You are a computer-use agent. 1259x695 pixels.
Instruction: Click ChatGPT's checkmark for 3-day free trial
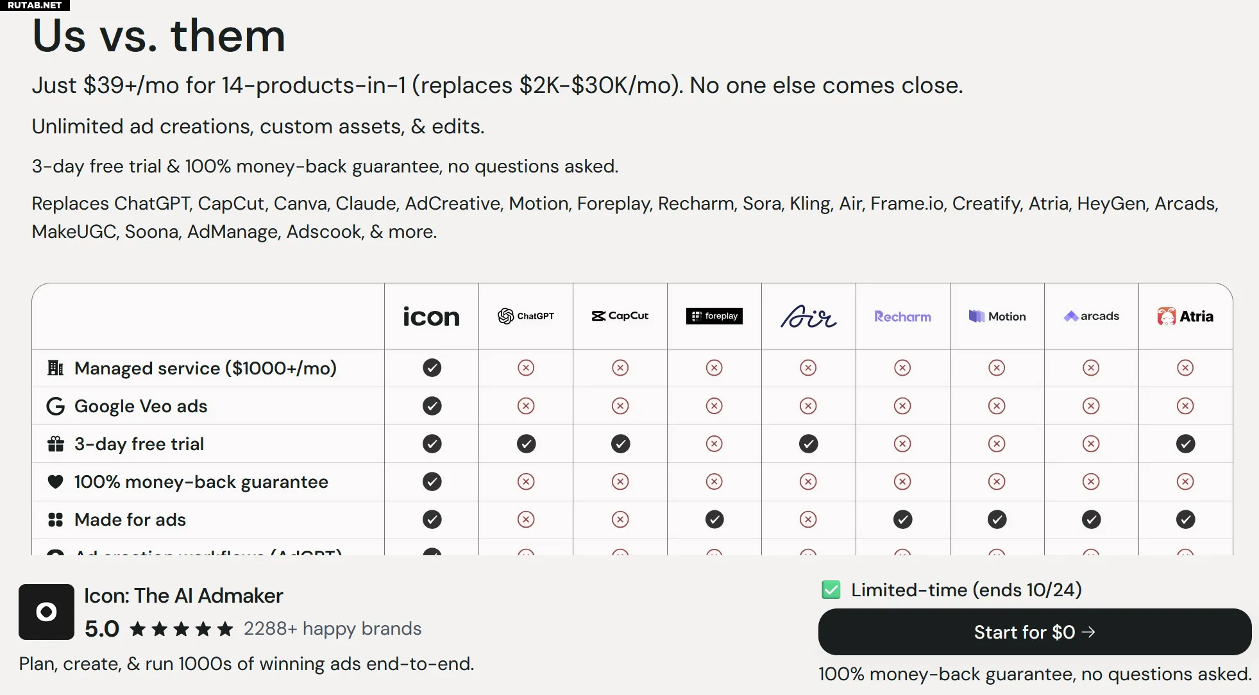click(526, 444)
